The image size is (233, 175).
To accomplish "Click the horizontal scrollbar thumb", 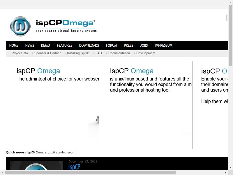I will point(90,173).
